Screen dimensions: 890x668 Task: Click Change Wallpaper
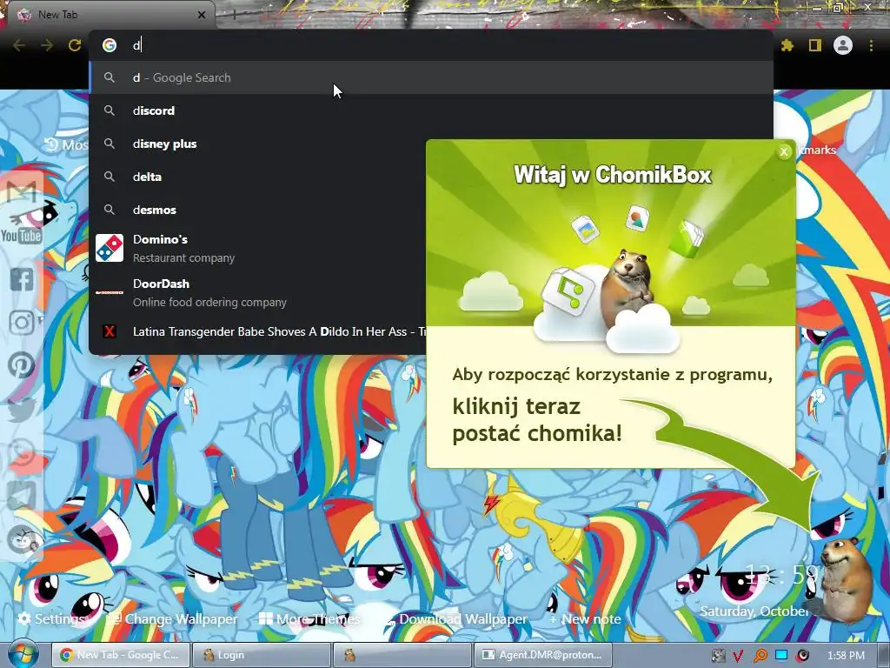coord(173,618)
